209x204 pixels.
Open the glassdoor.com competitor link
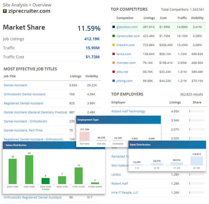tap(127, 27)
